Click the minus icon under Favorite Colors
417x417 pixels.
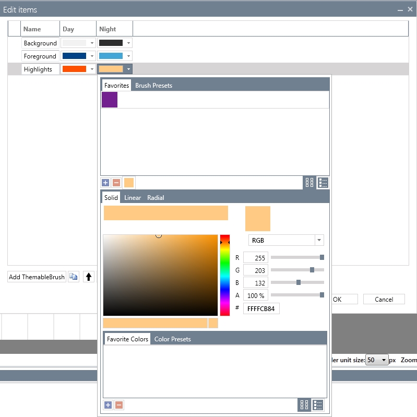coord(119,405)
